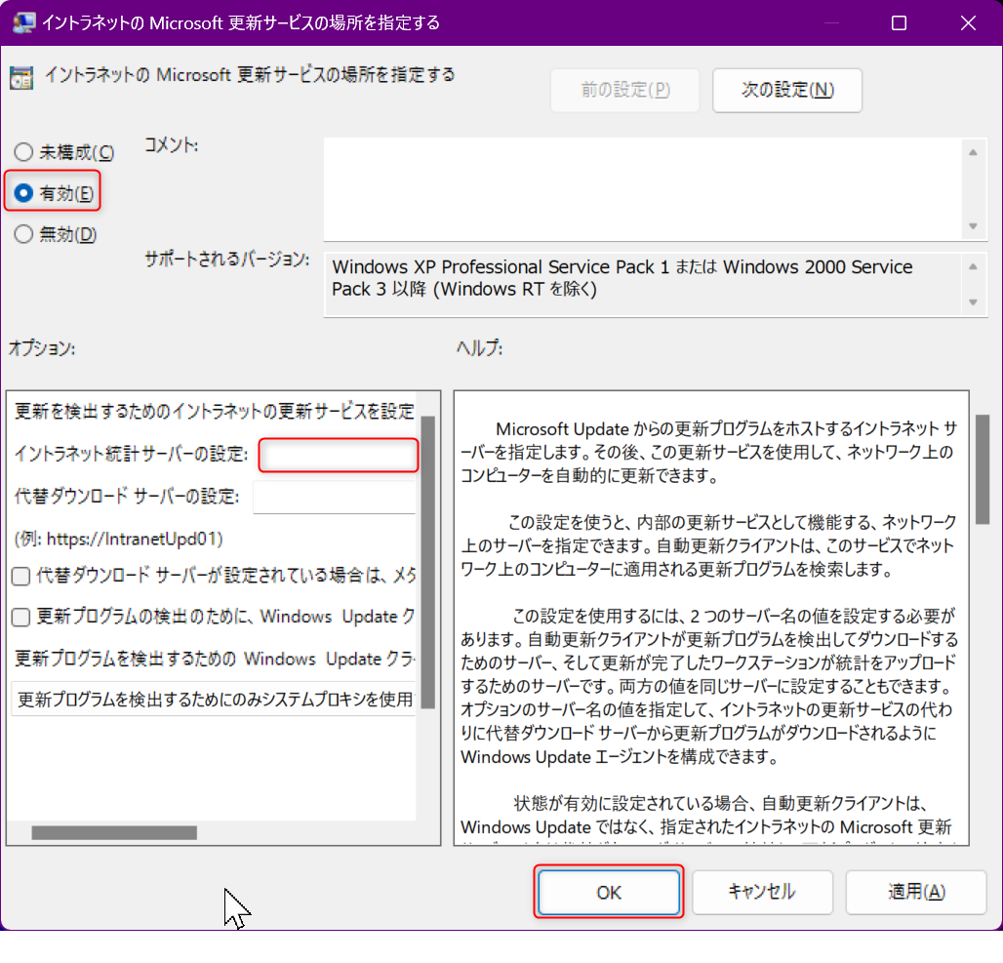
Task: Open the システムプロキシを使用 dropdown
Action: (x=214, y=700)
